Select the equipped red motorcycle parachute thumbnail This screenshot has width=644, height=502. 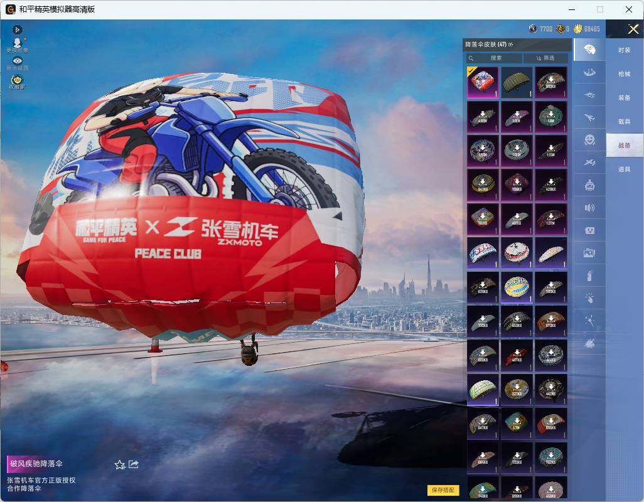tap(483, 82)
